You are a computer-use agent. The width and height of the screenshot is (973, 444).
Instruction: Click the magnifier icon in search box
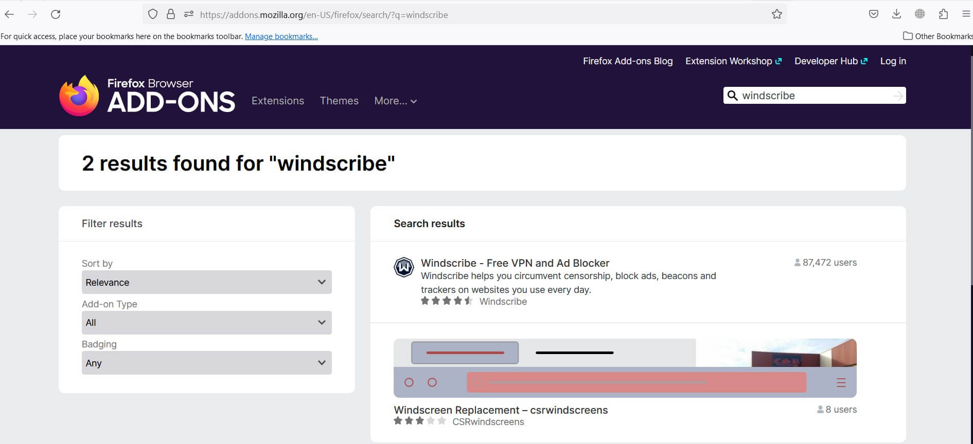(733, 96)
